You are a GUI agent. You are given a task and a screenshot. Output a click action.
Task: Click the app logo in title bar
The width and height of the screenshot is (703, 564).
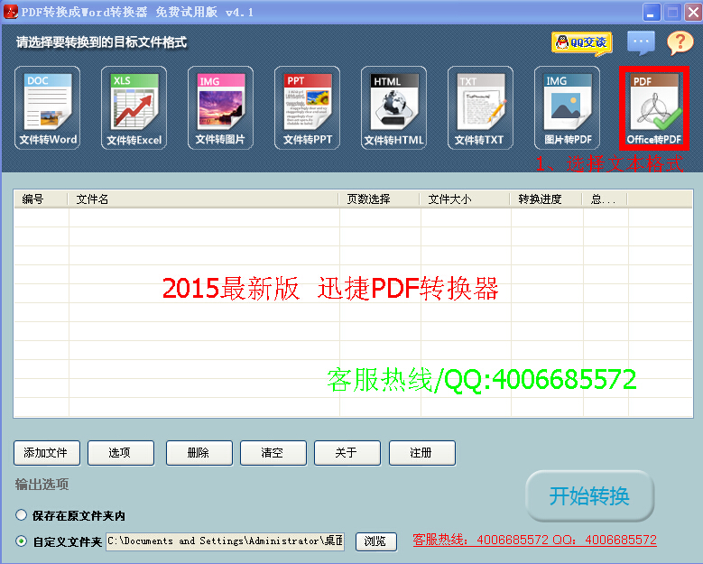click(x=10, y=12)
